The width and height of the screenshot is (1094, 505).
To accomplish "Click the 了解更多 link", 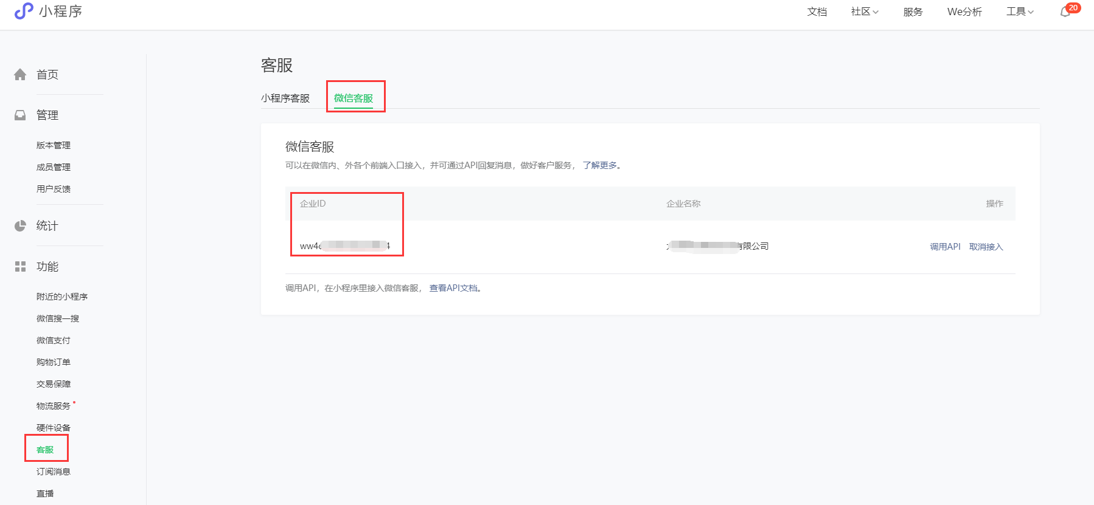I will click(600, 165).
